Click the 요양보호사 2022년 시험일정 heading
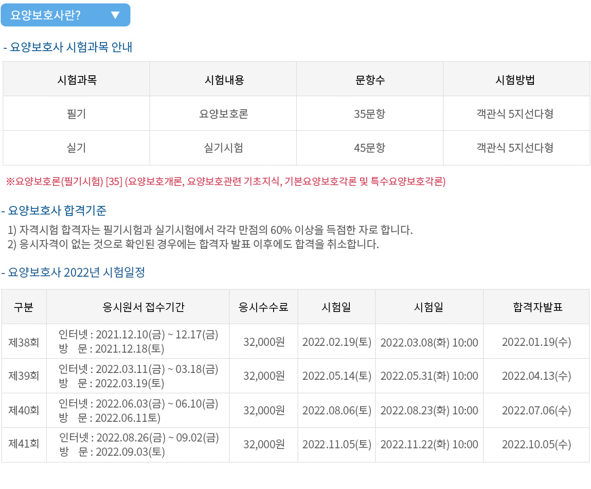This screenshot has width=591, height=489. click(x=73, y=272)
